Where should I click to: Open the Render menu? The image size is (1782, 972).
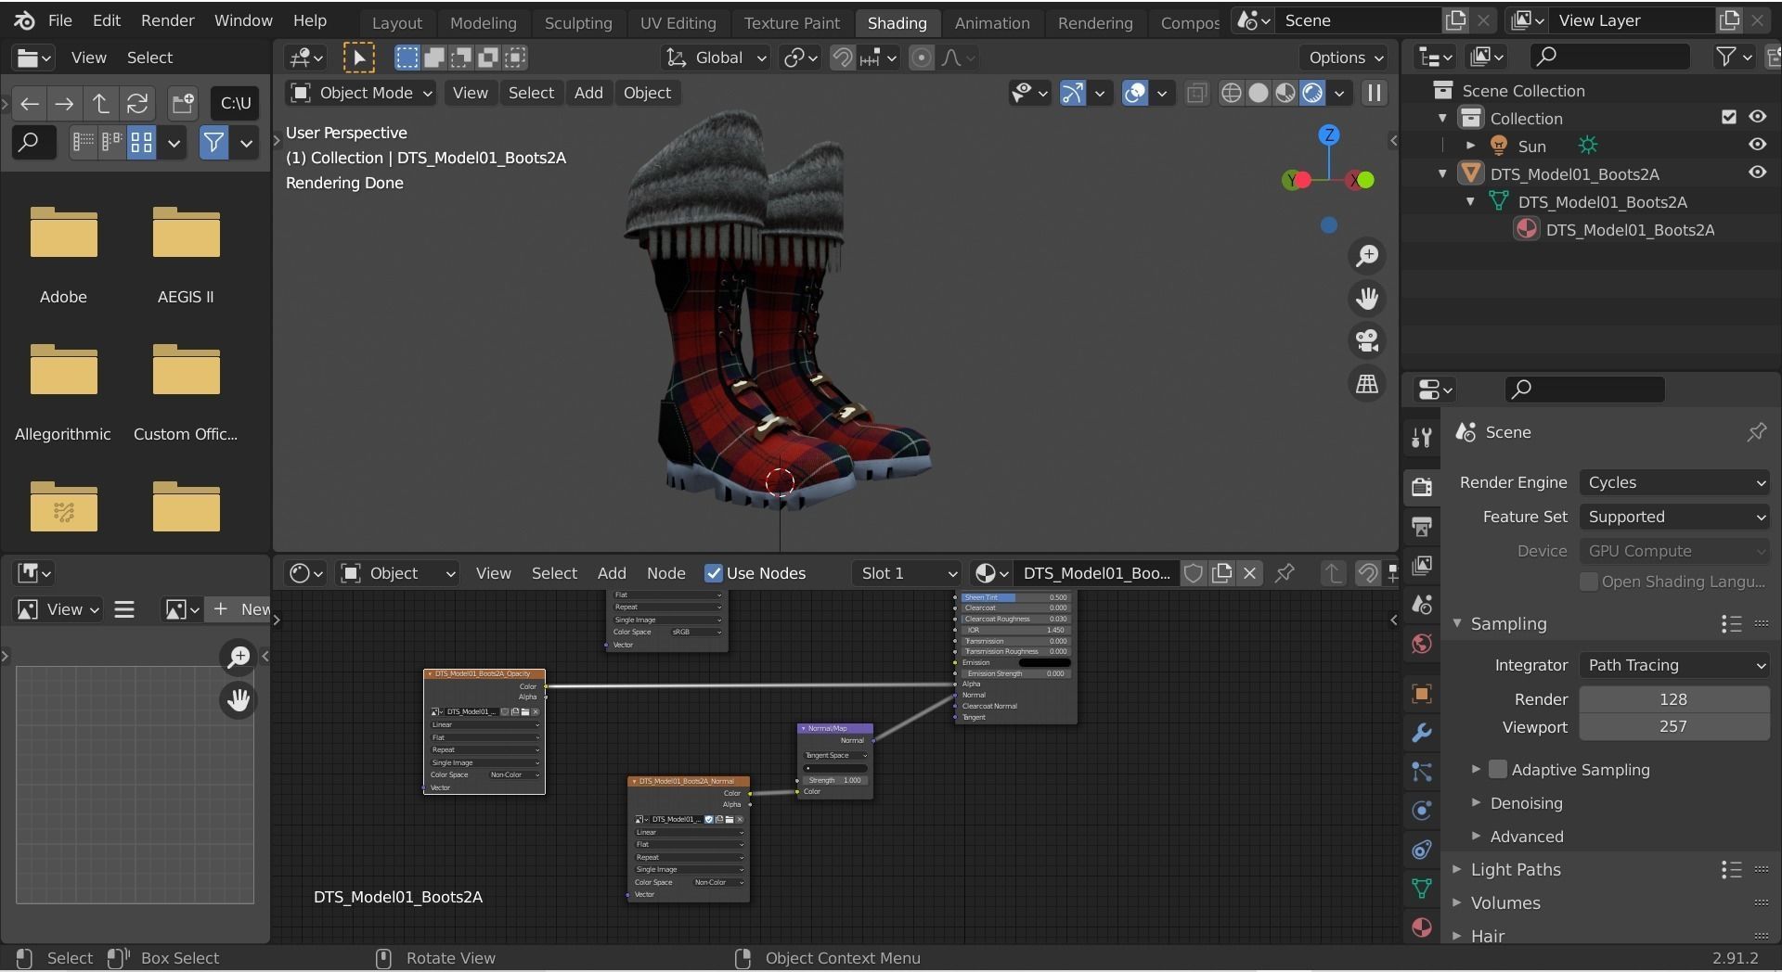tap(167, 20)
